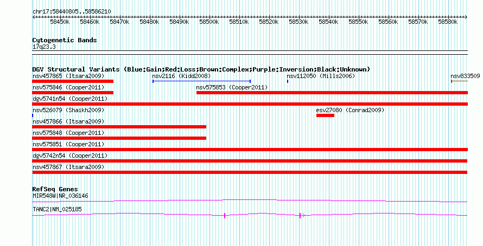Select the red bar under dgv5742n54

[250, 161]
